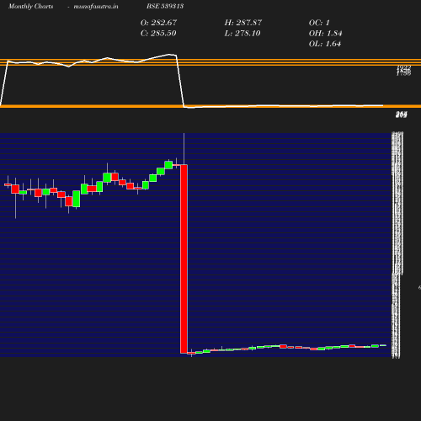
Task: Click the munafasutra.in watermark text
Action: point(96,6)
